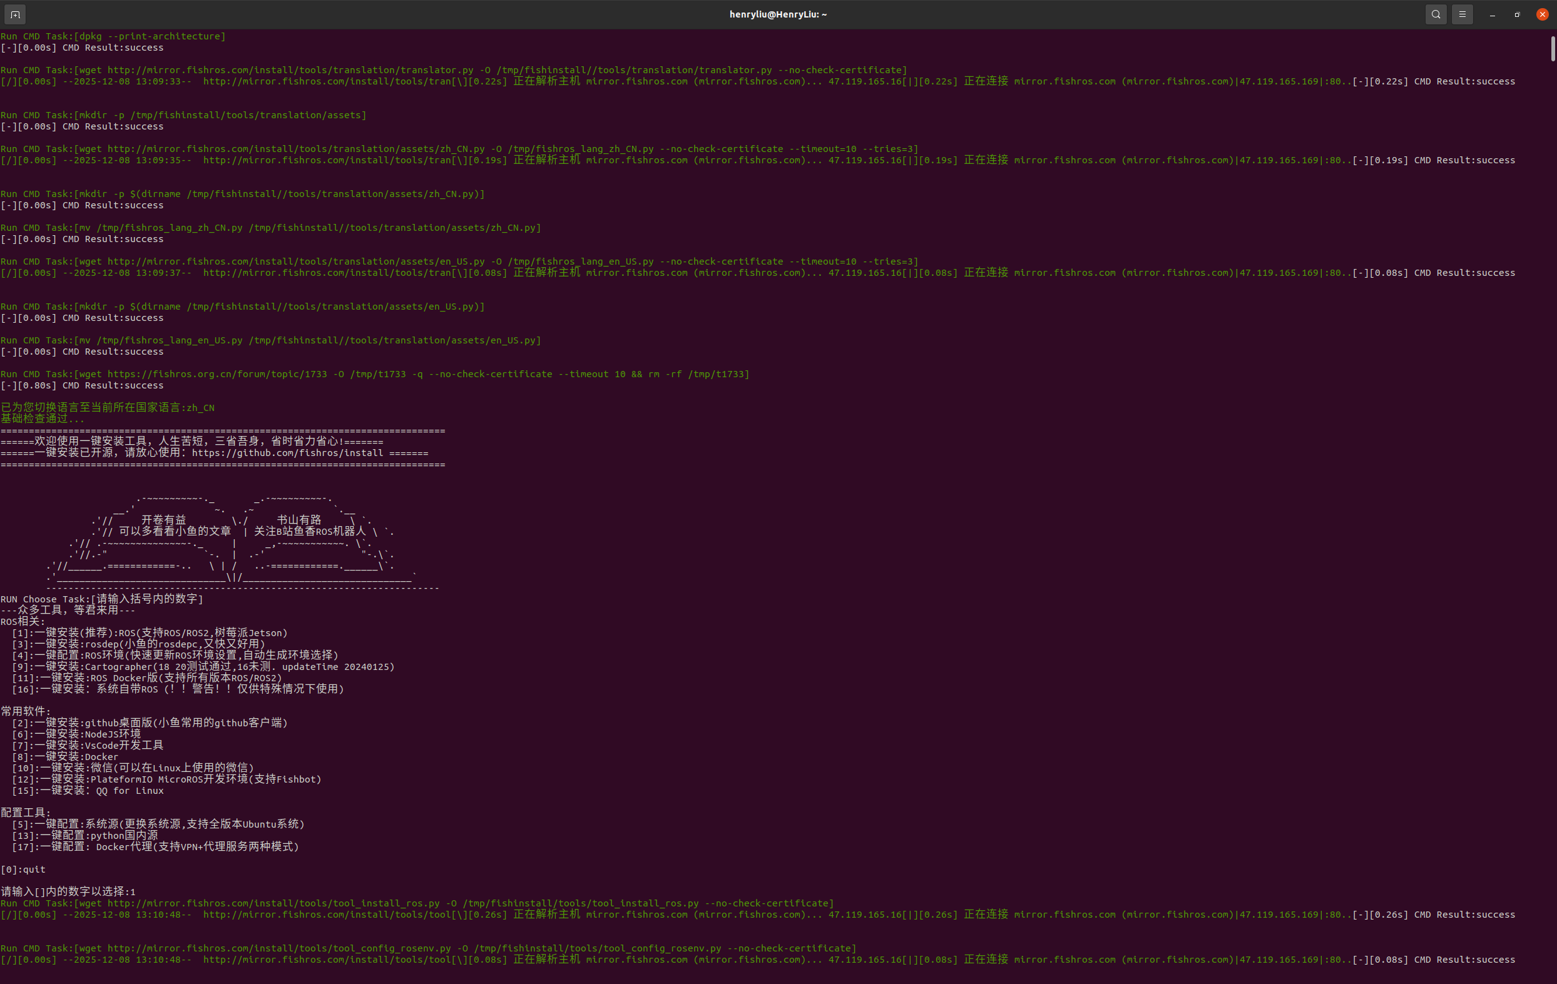Click the en_US.py assets wget URL

point(295,262)
